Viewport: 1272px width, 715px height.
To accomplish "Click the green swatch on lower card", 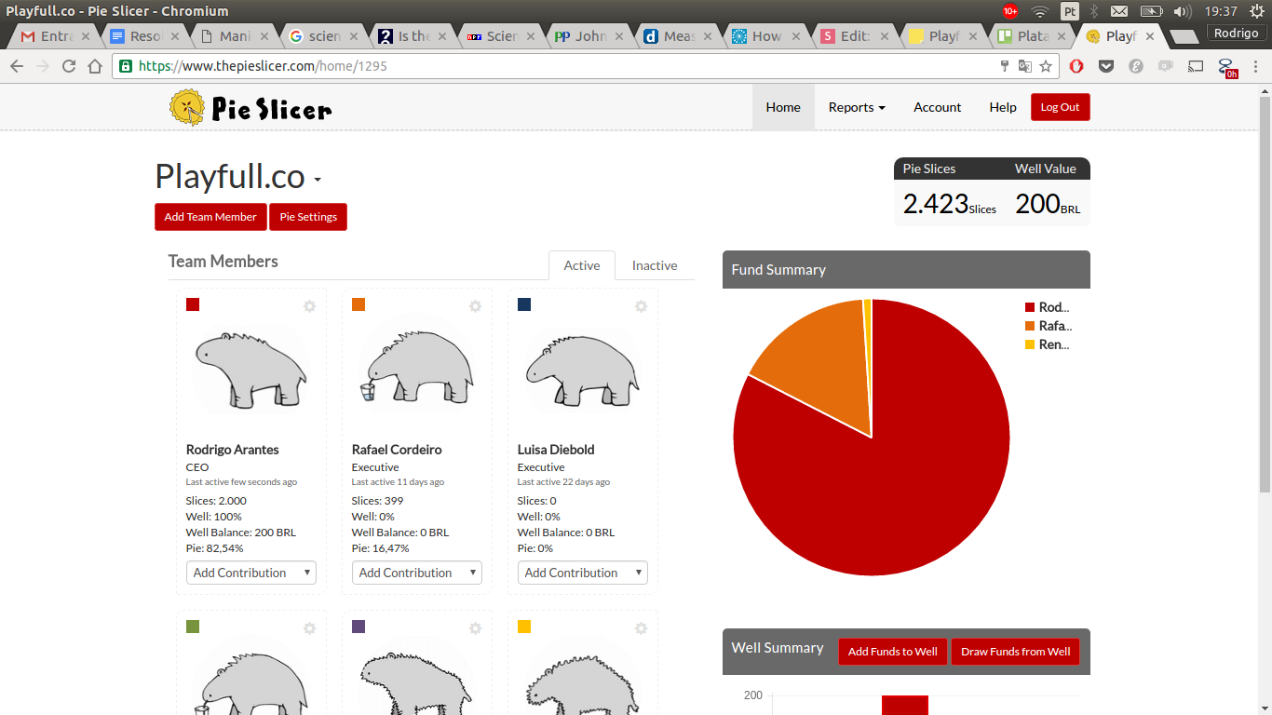I will click(193, 627).
